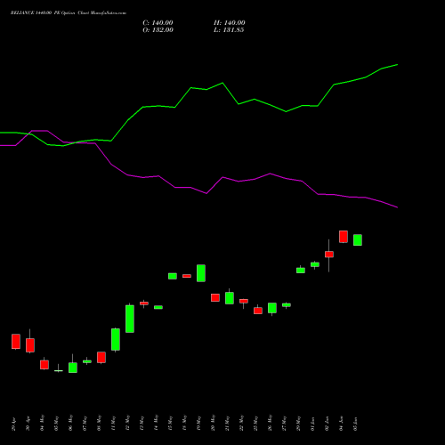Click the '19 May' date label

pos(198,423)
